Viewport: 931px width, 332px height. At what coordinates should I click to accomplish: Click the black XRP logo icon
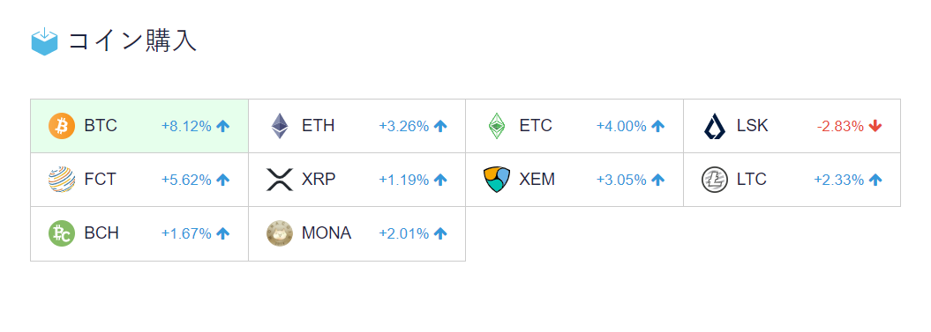(x=280, y=180)
